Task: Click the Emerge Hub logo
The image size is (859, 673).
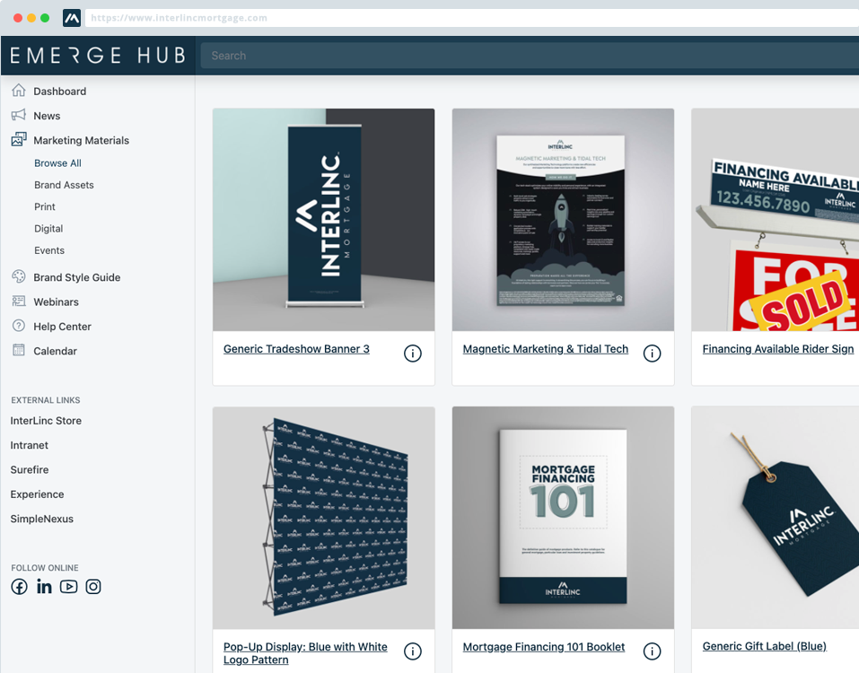Action: (98, 56)
